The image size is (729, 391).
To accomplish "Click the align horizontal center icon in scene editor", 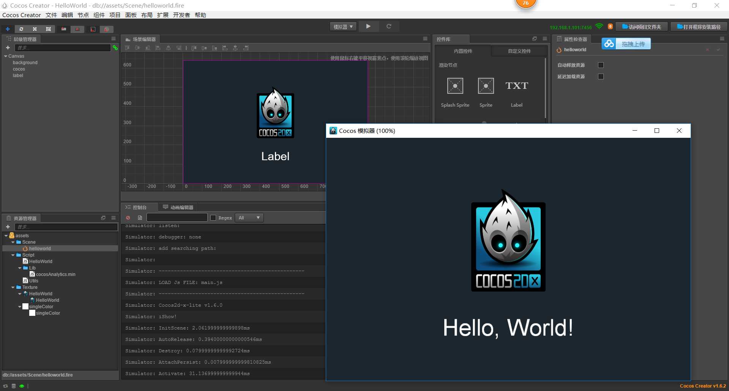I will click(x=168, y=48).
